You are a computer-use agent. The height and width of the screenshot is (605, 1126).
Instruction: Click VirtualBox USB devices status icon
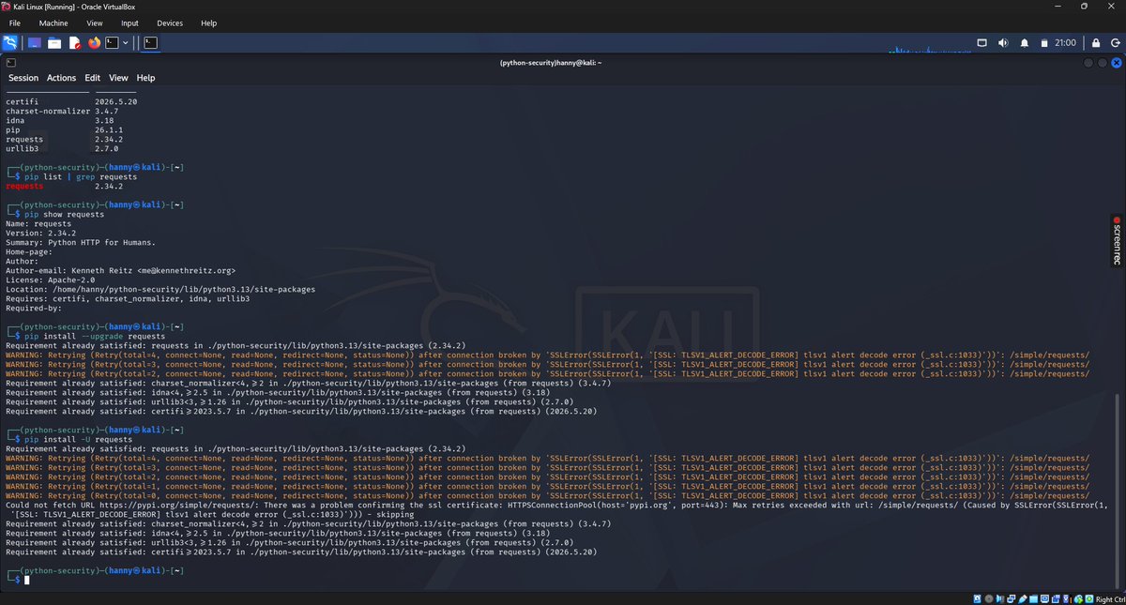1023,599
